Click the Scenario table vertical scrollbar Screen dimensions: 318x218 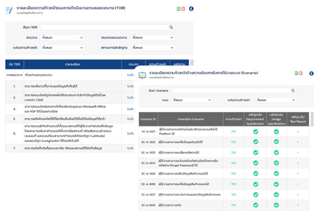(x=312, y=119)
